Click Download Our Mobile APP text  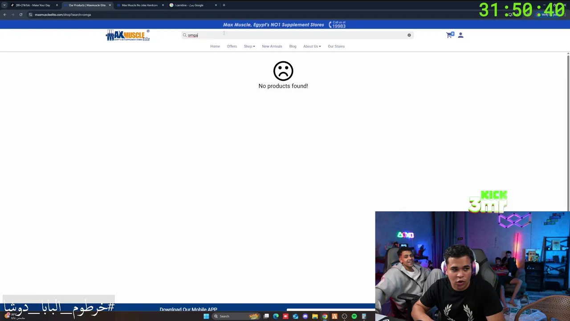click(x=188, y=309)
